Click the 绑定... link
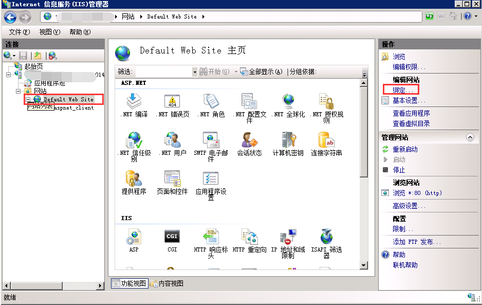 [403, 90]
